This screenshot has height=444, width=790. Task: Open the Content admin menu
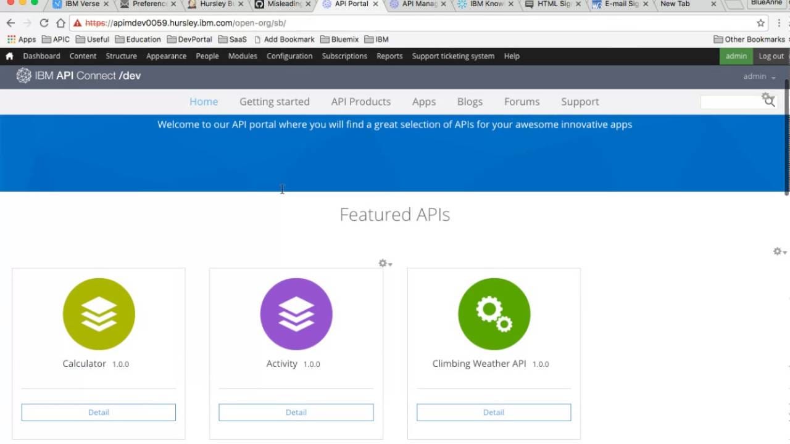(x=83, y=56)
